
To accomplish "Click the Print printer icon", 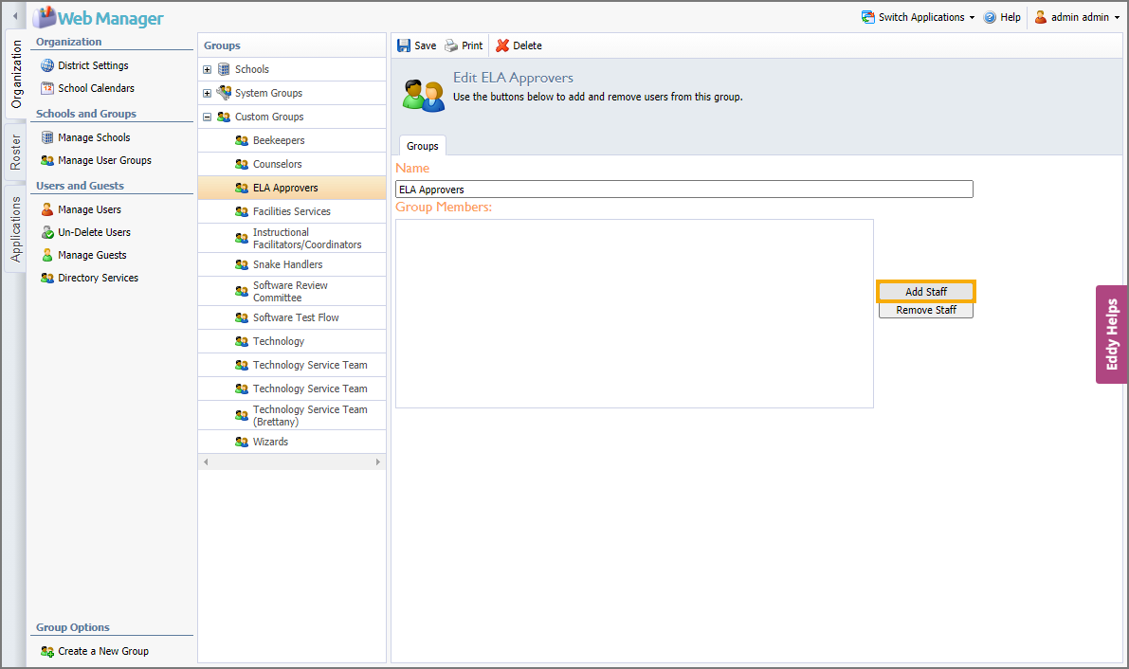I will click(x=451, y=45).
